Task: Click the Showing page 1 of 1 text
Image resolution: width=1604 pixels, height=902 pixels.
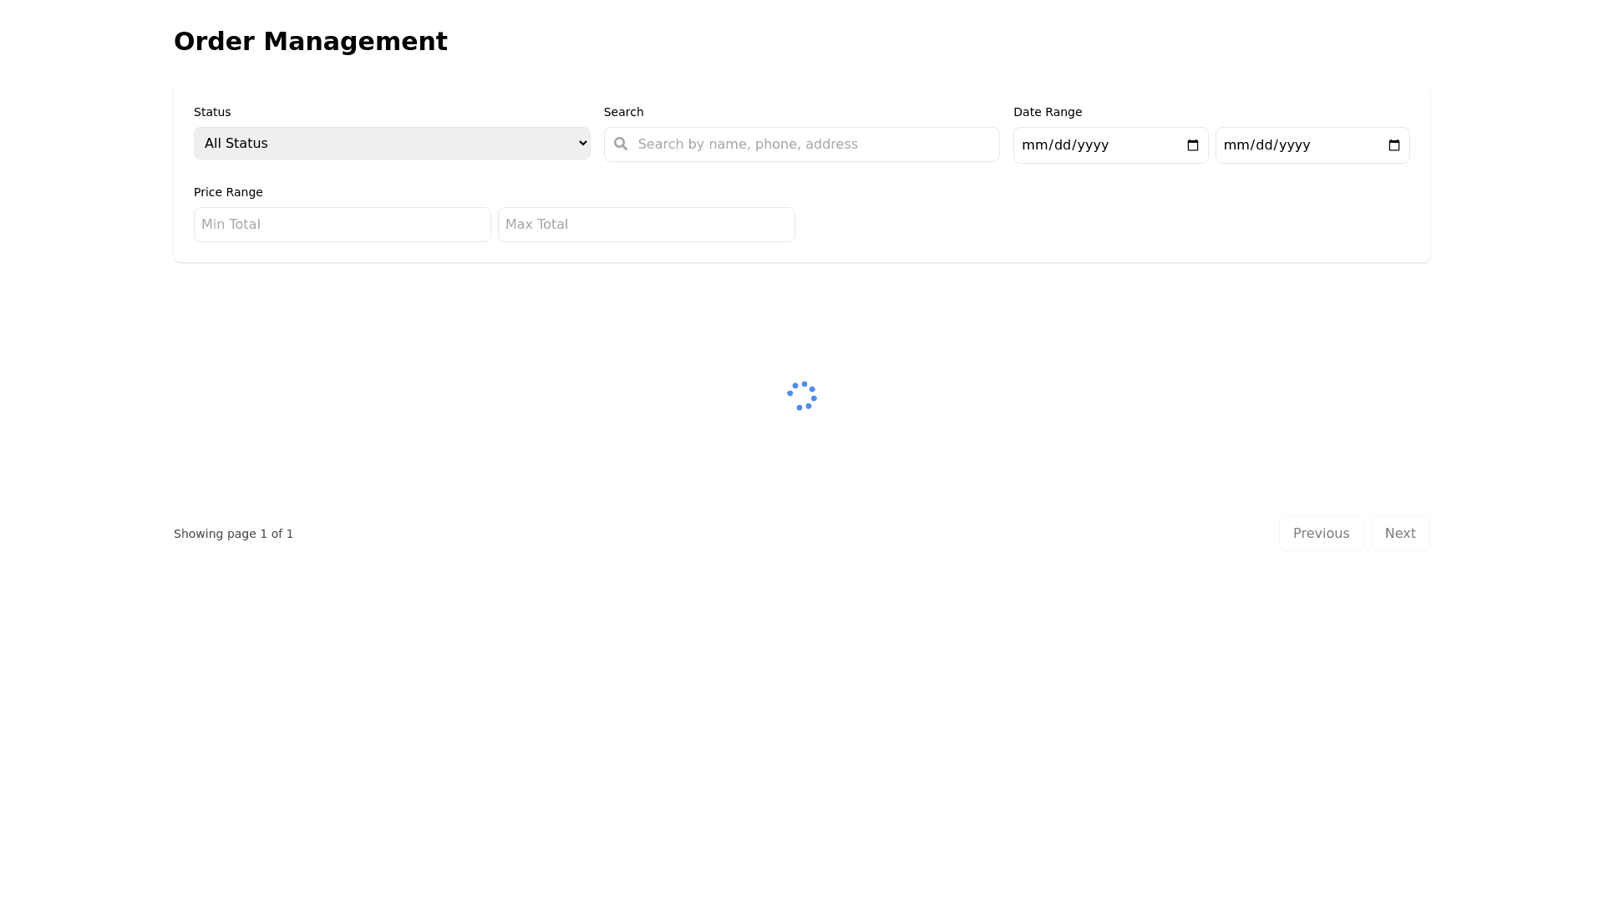Action: [233, 534]
